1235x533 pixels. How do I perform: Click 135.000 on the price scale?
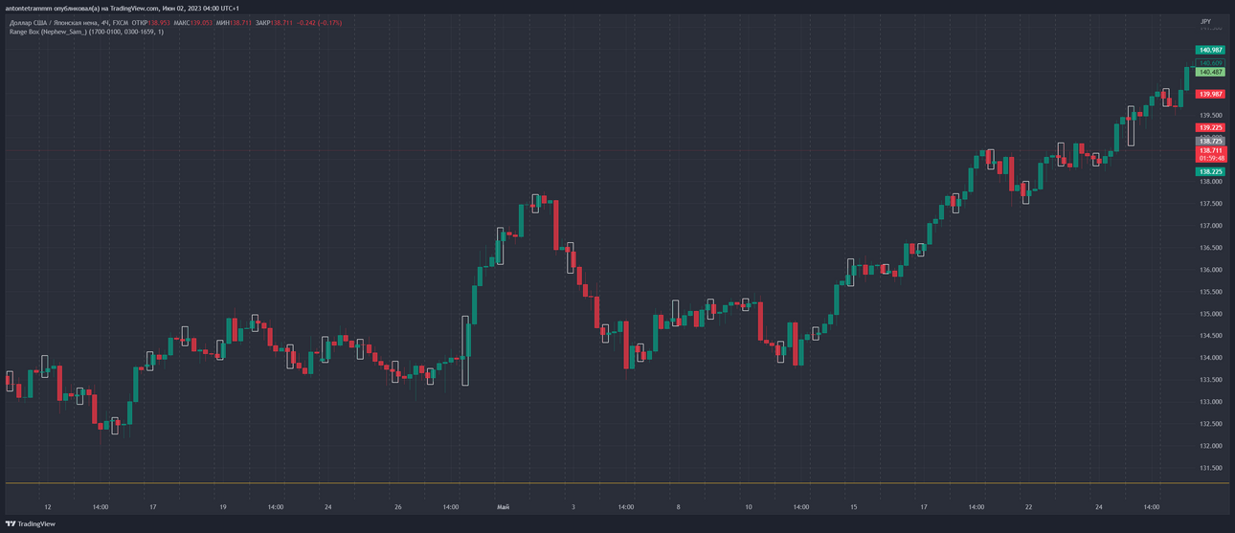[1210, 314]
